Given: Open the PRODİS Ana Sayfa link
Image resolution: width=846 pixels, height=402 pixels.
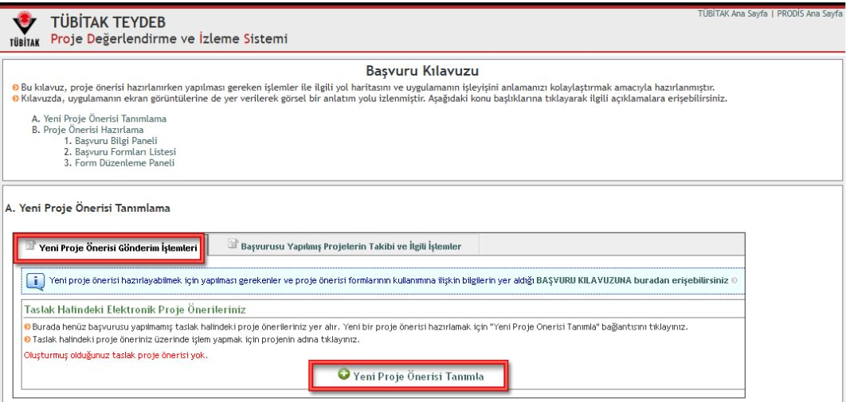Looking at the screenshot, I should [809, 14].
